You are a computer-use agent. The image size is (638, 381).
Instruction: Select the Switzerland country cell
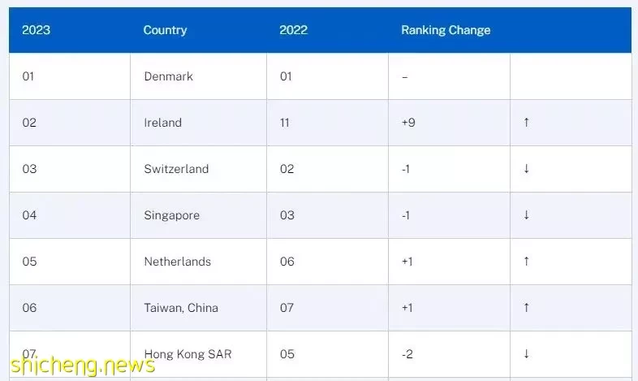pos(198,169)
